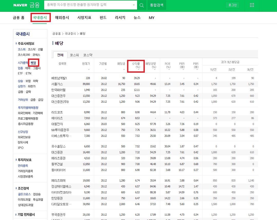Open the 부국증권우 stock link

[x=58, y=215]
